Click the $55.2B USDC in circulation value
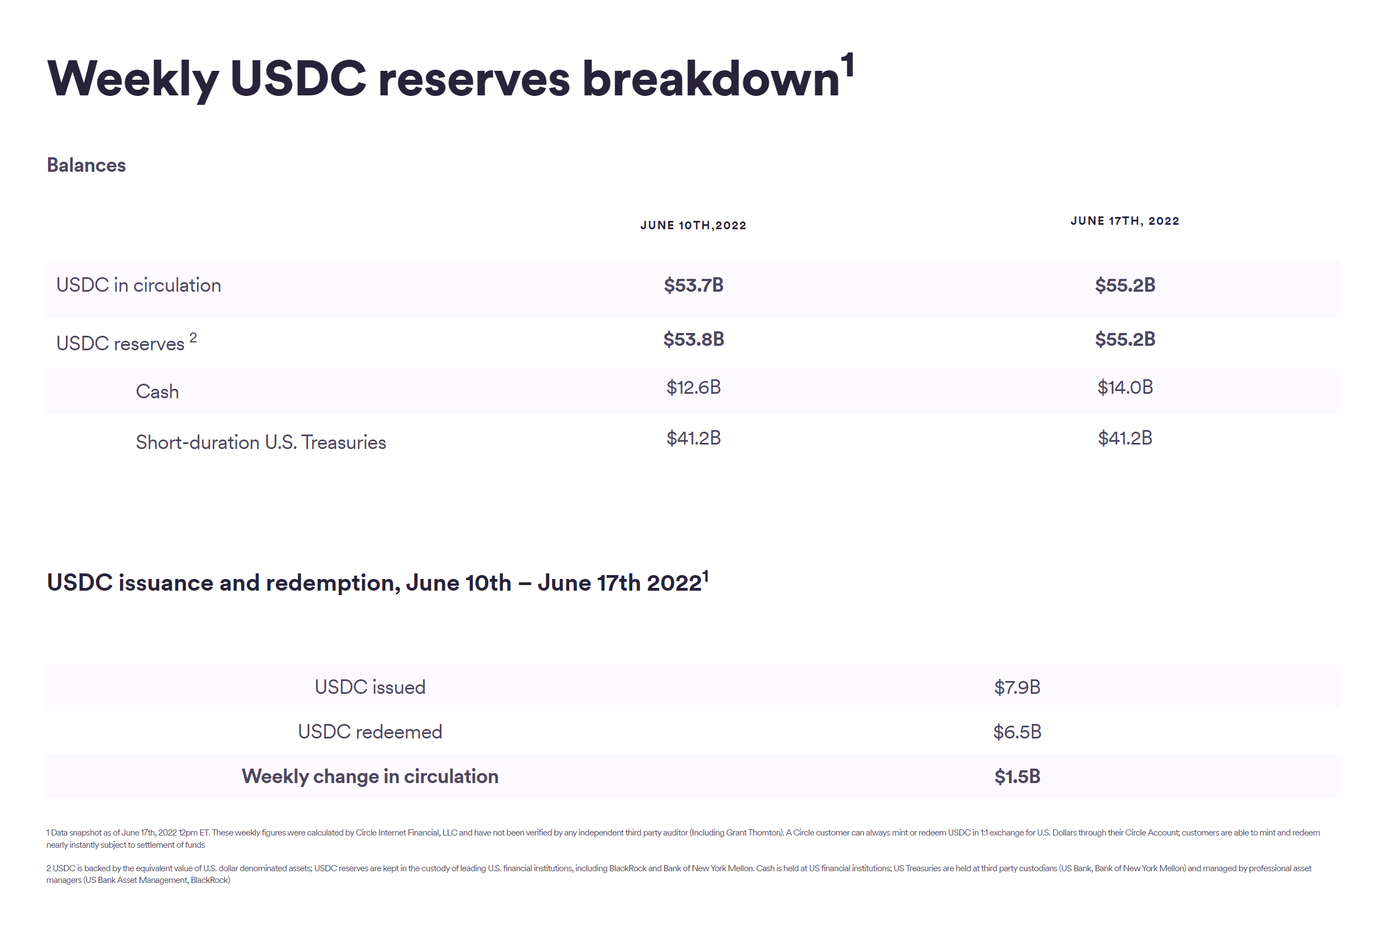Viewport: 1374px width, 927px height. click(x=1125, y=286)
